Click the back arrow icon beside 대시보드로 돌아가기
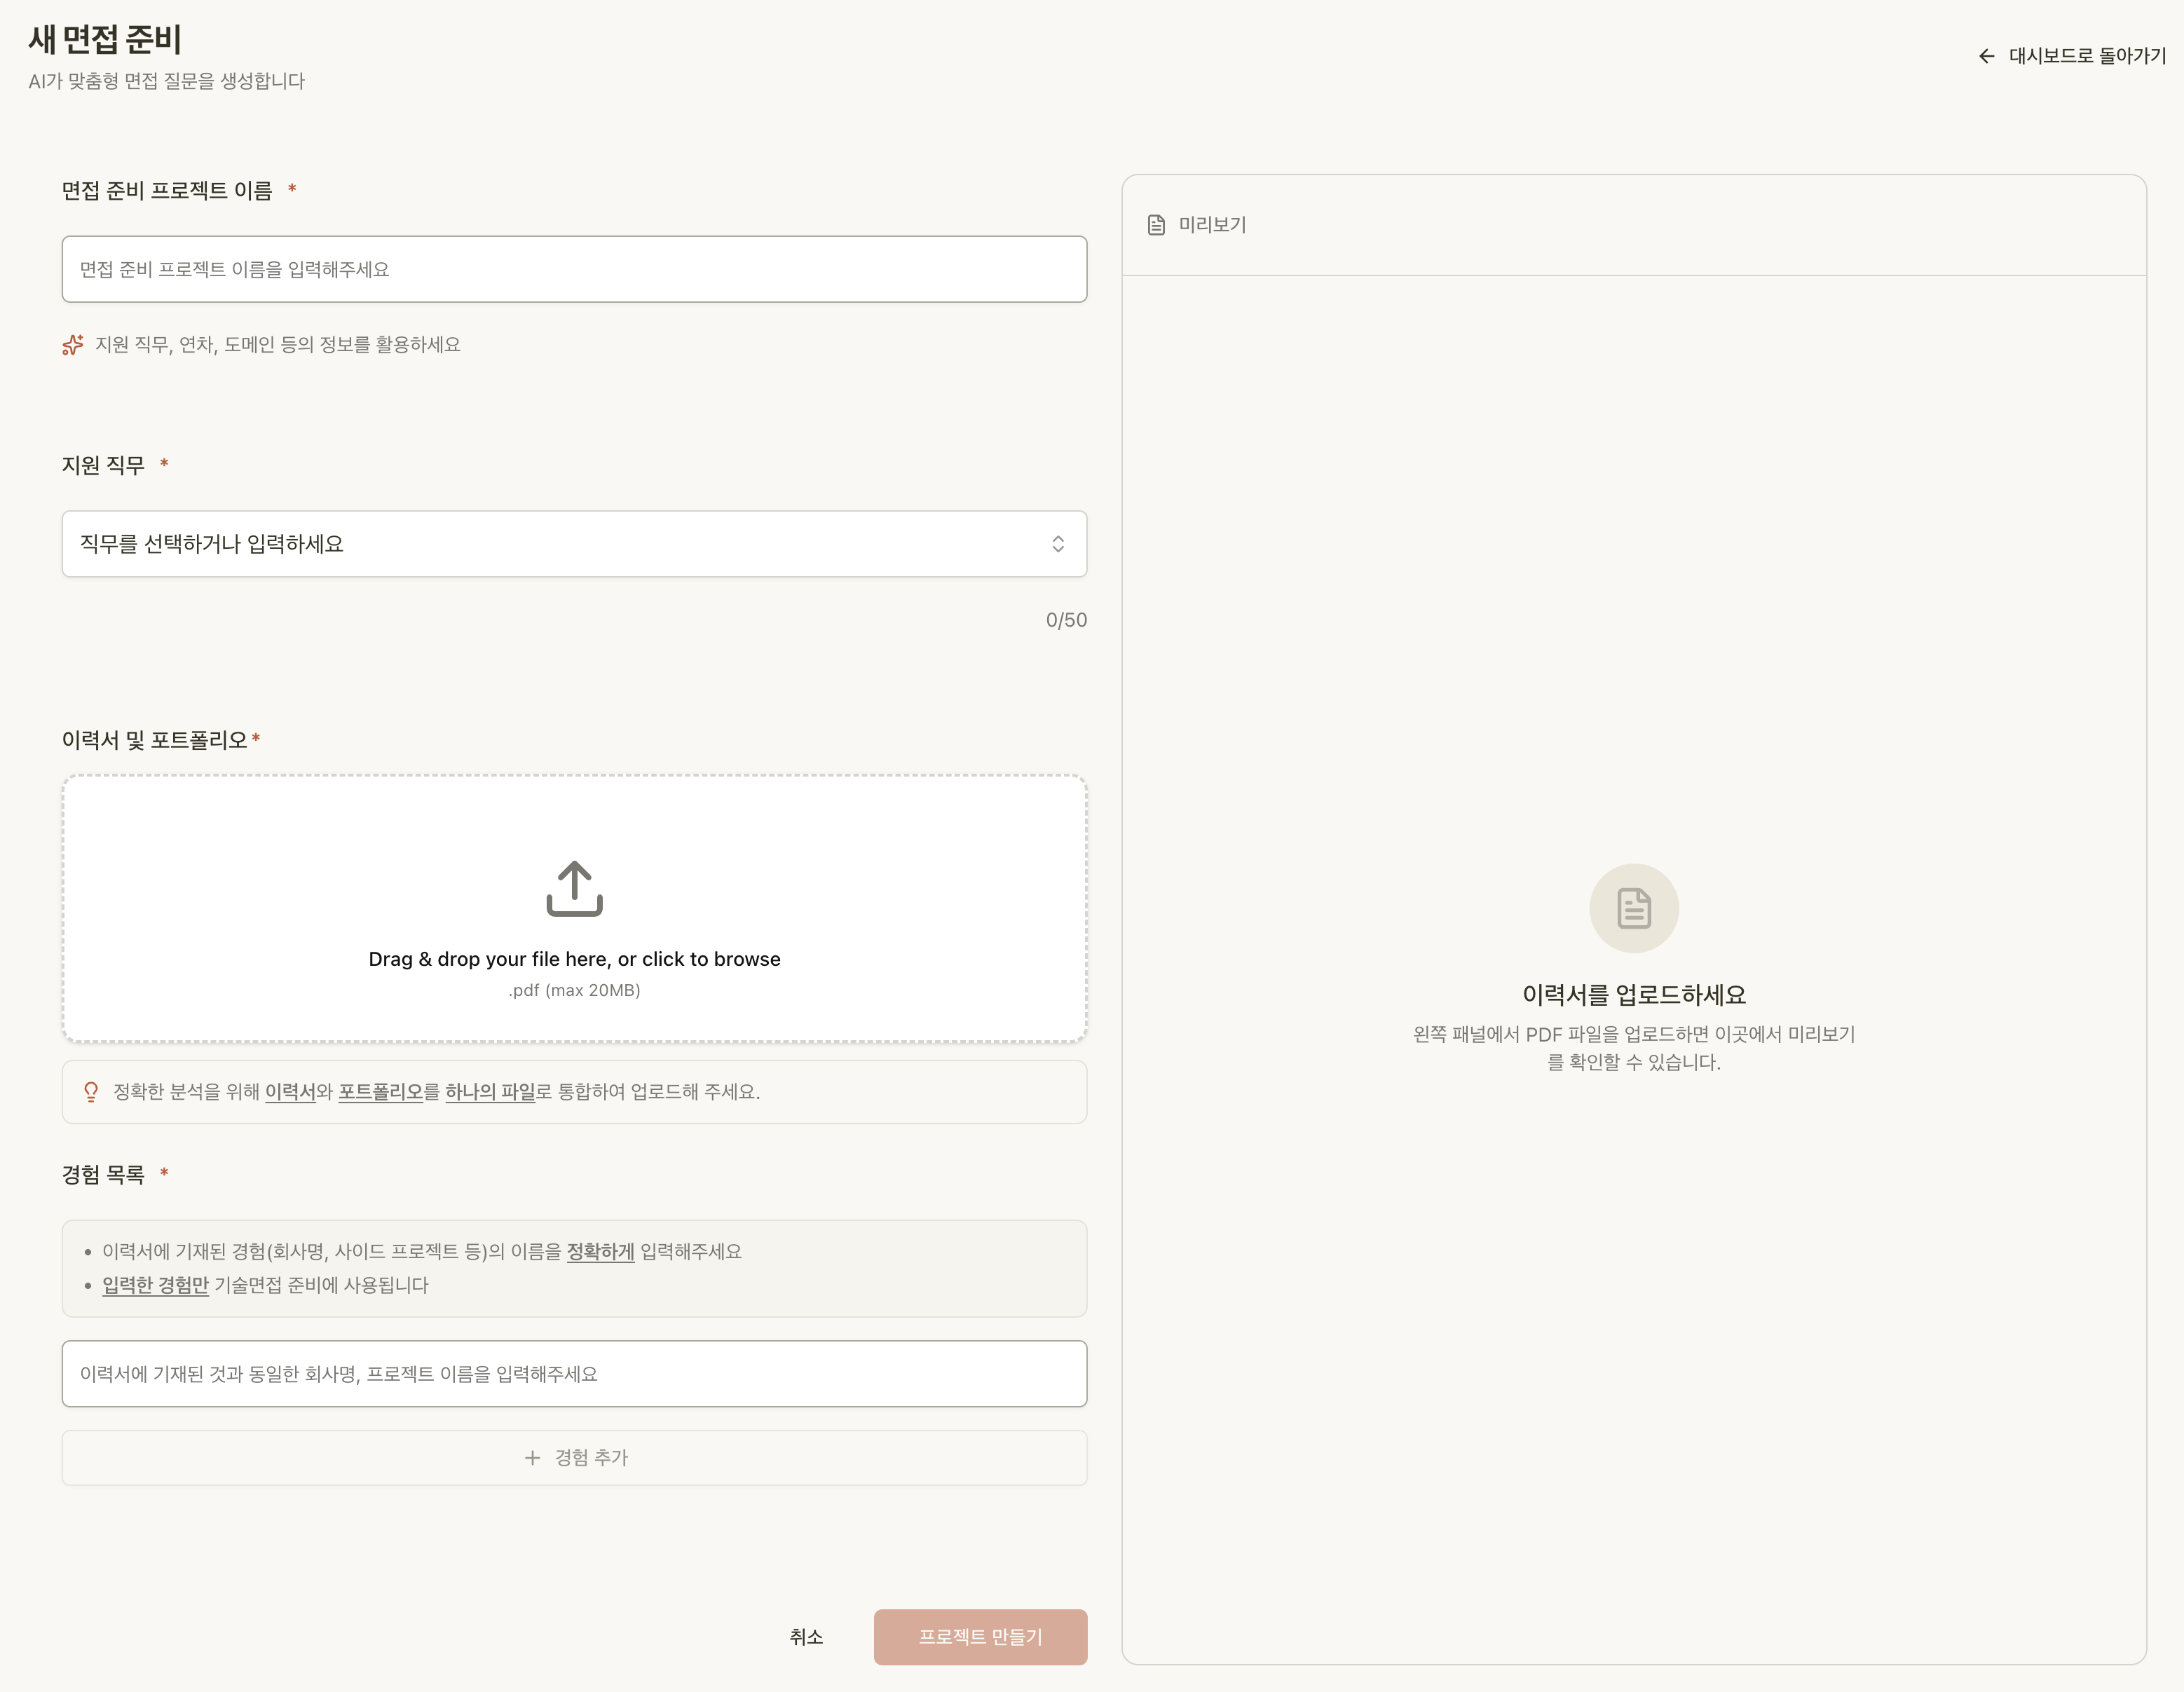Viewport: 2184px width, 1692px height. coord(1986,56)
